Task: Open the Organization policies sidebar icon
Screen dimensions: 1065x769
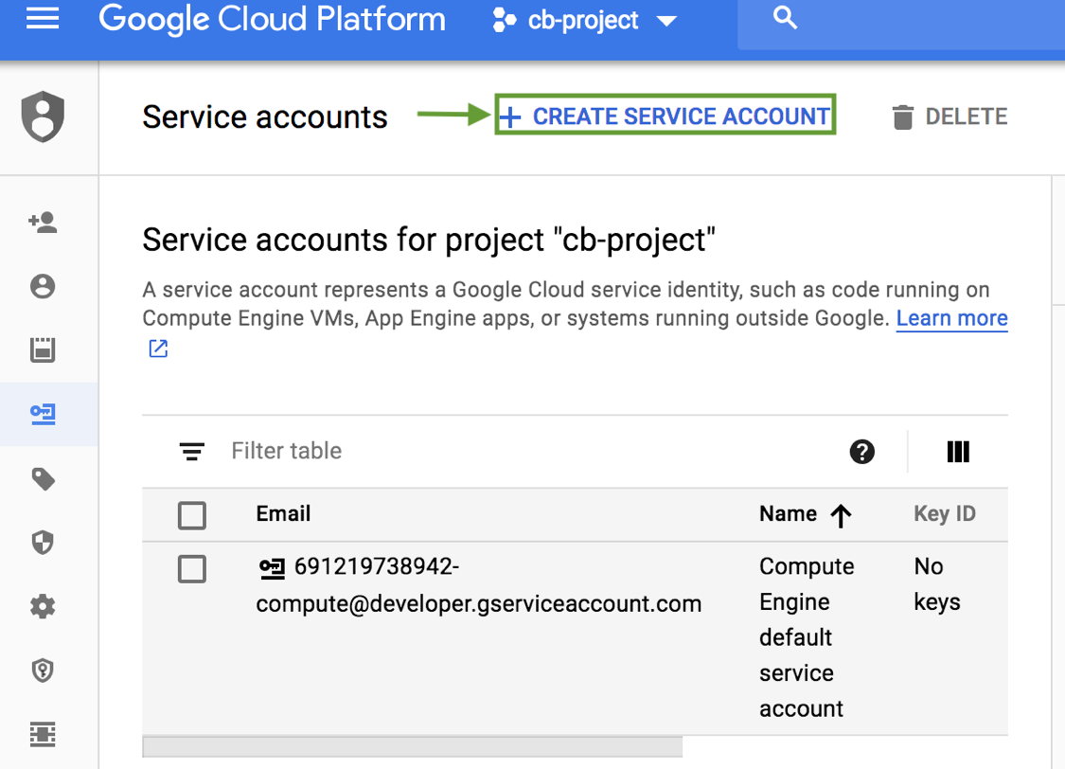Action: pos(43,349)
